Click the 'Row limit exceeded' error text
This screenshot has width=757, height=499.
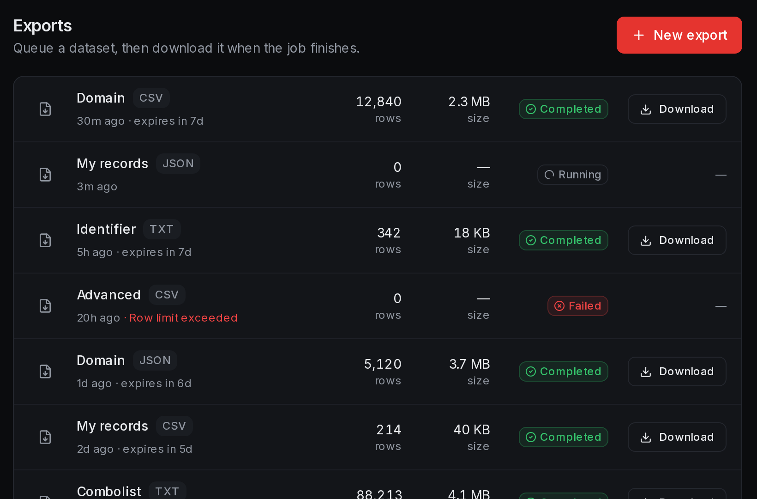coord(183,318)
